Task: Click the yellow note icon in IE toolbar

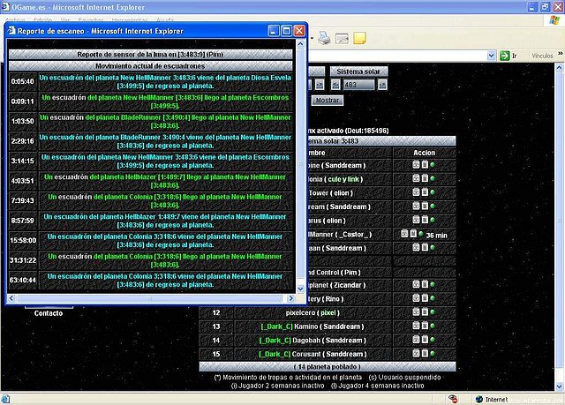Action: (x=359, y=38)
